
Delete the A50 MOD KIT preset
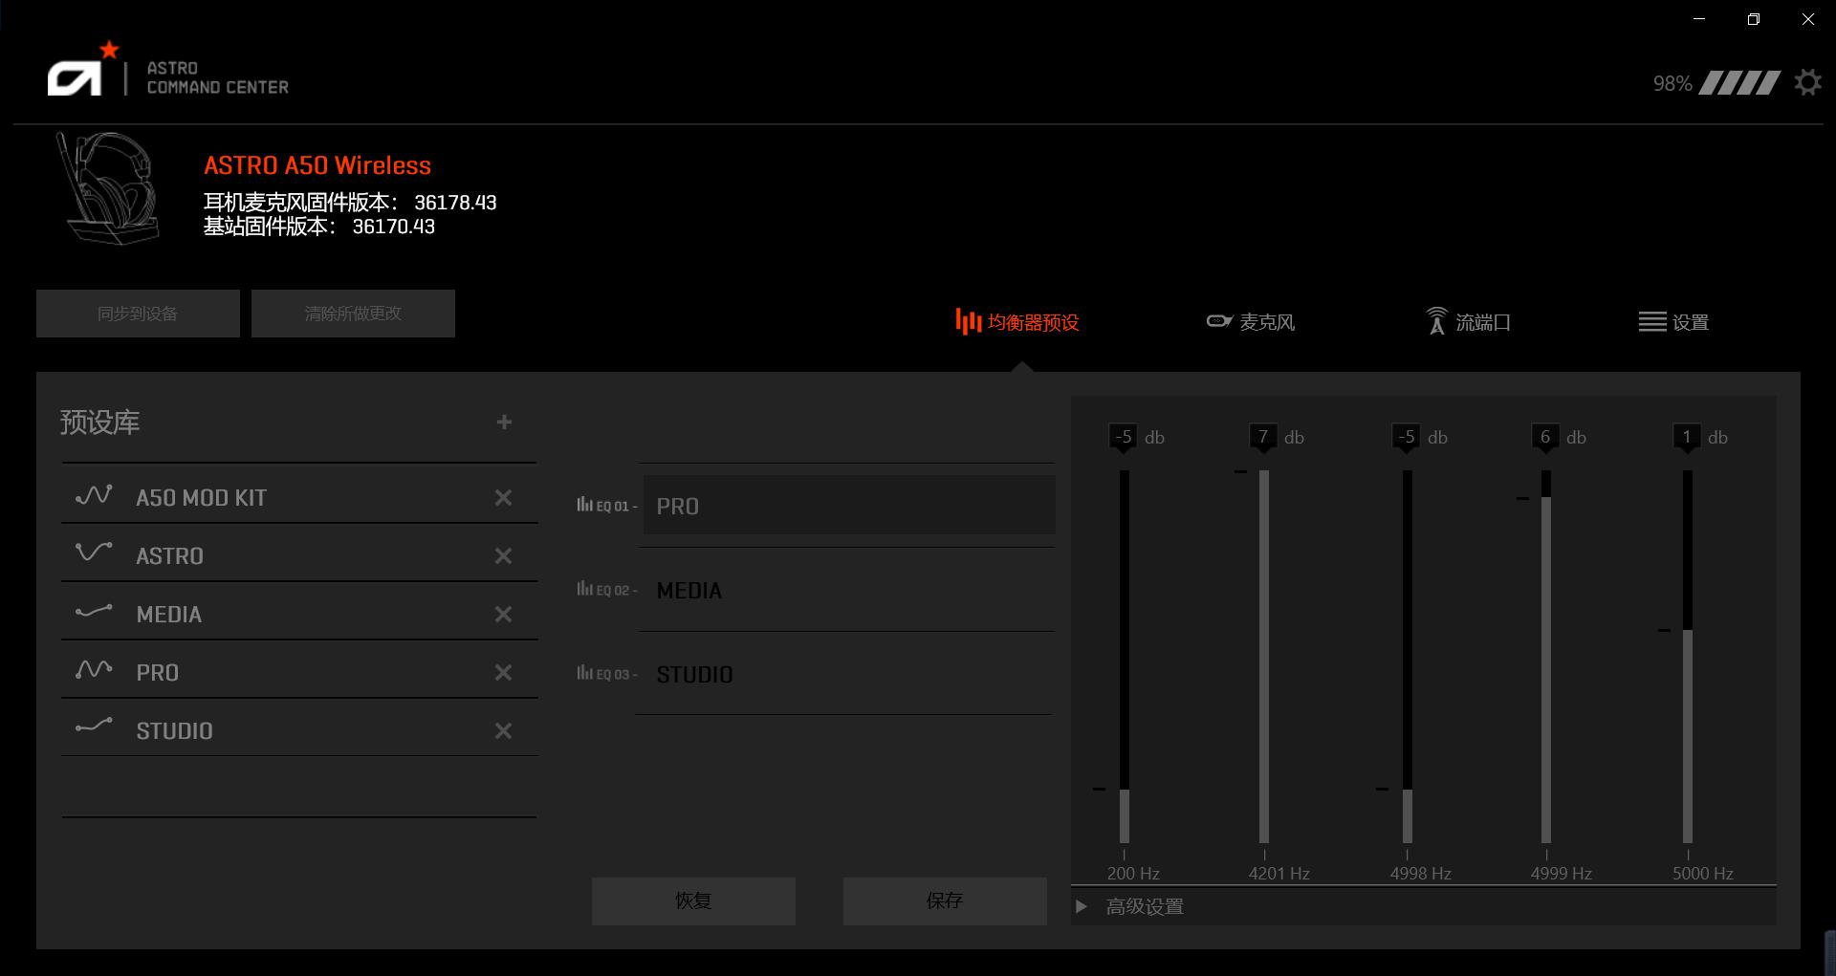[x=503, y=497]
